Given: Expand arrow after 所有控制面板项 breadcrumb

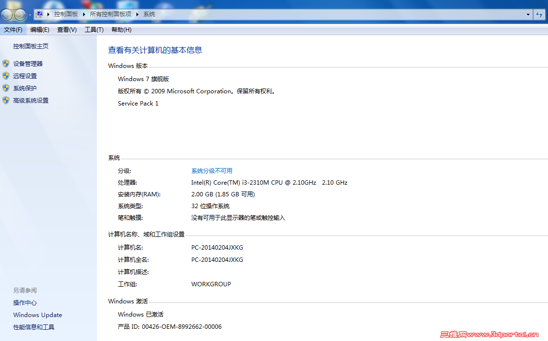Looking at the screenshot, I should (x=137, y=14).
